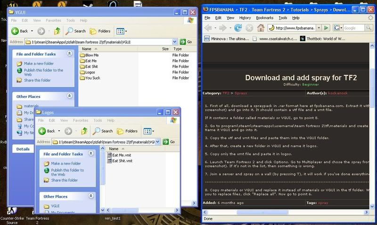Image resolution: width=377 pixels, height=225 pixels.
Task: Click Firefox search magnifier button
Action: (x=369, y=28)
